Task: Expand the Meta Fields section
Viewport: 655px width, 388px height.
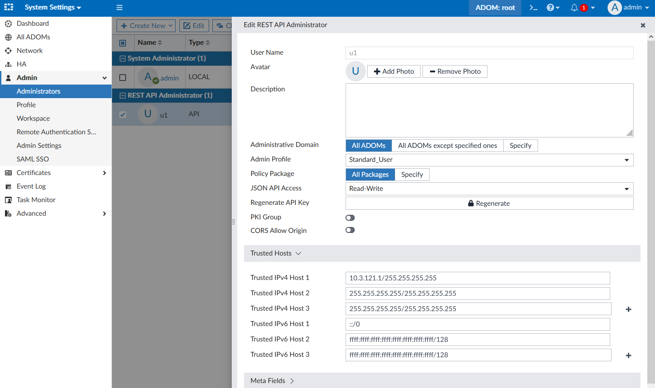Action: [x=272, y=381]
